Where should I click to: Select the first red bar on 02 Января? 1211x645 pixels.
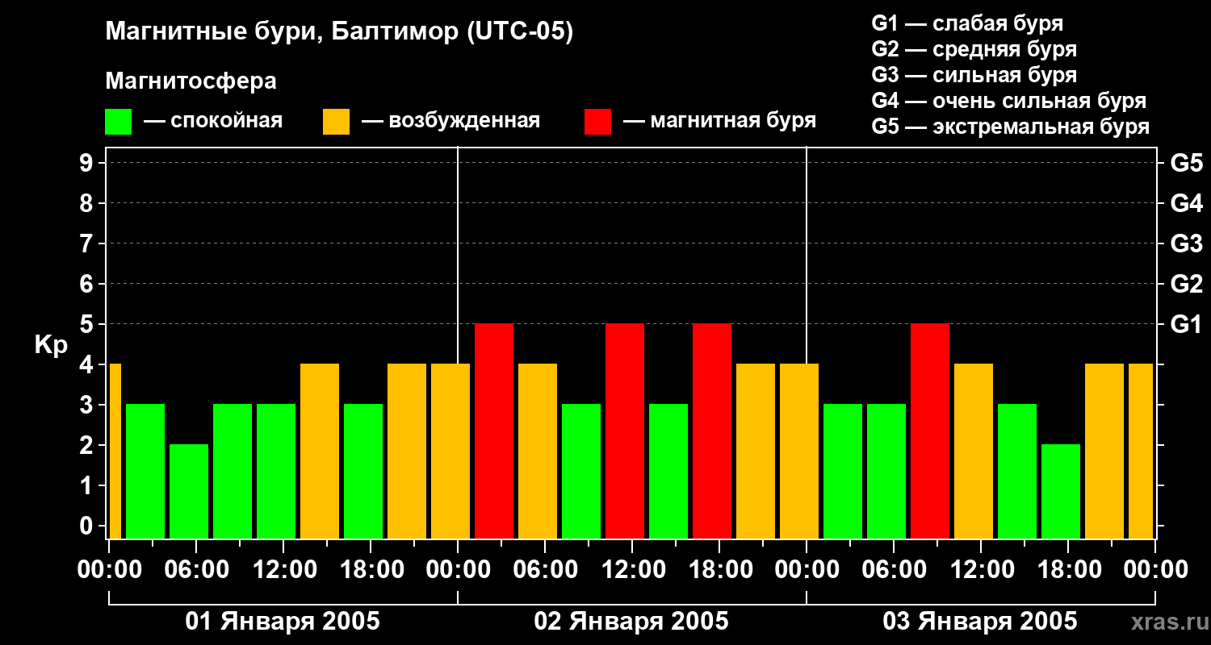[494, 431]
